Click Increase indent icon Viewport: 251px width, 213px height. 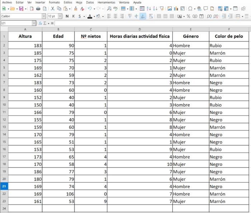point(224,16)
